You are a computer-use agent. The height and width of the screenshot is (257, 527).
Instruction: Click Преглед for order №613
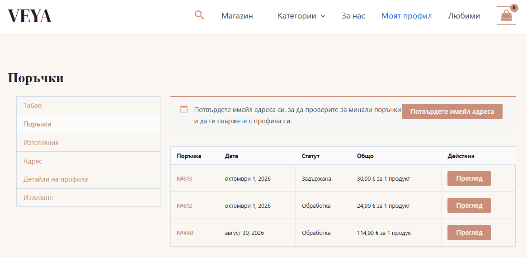pos(469,178)
